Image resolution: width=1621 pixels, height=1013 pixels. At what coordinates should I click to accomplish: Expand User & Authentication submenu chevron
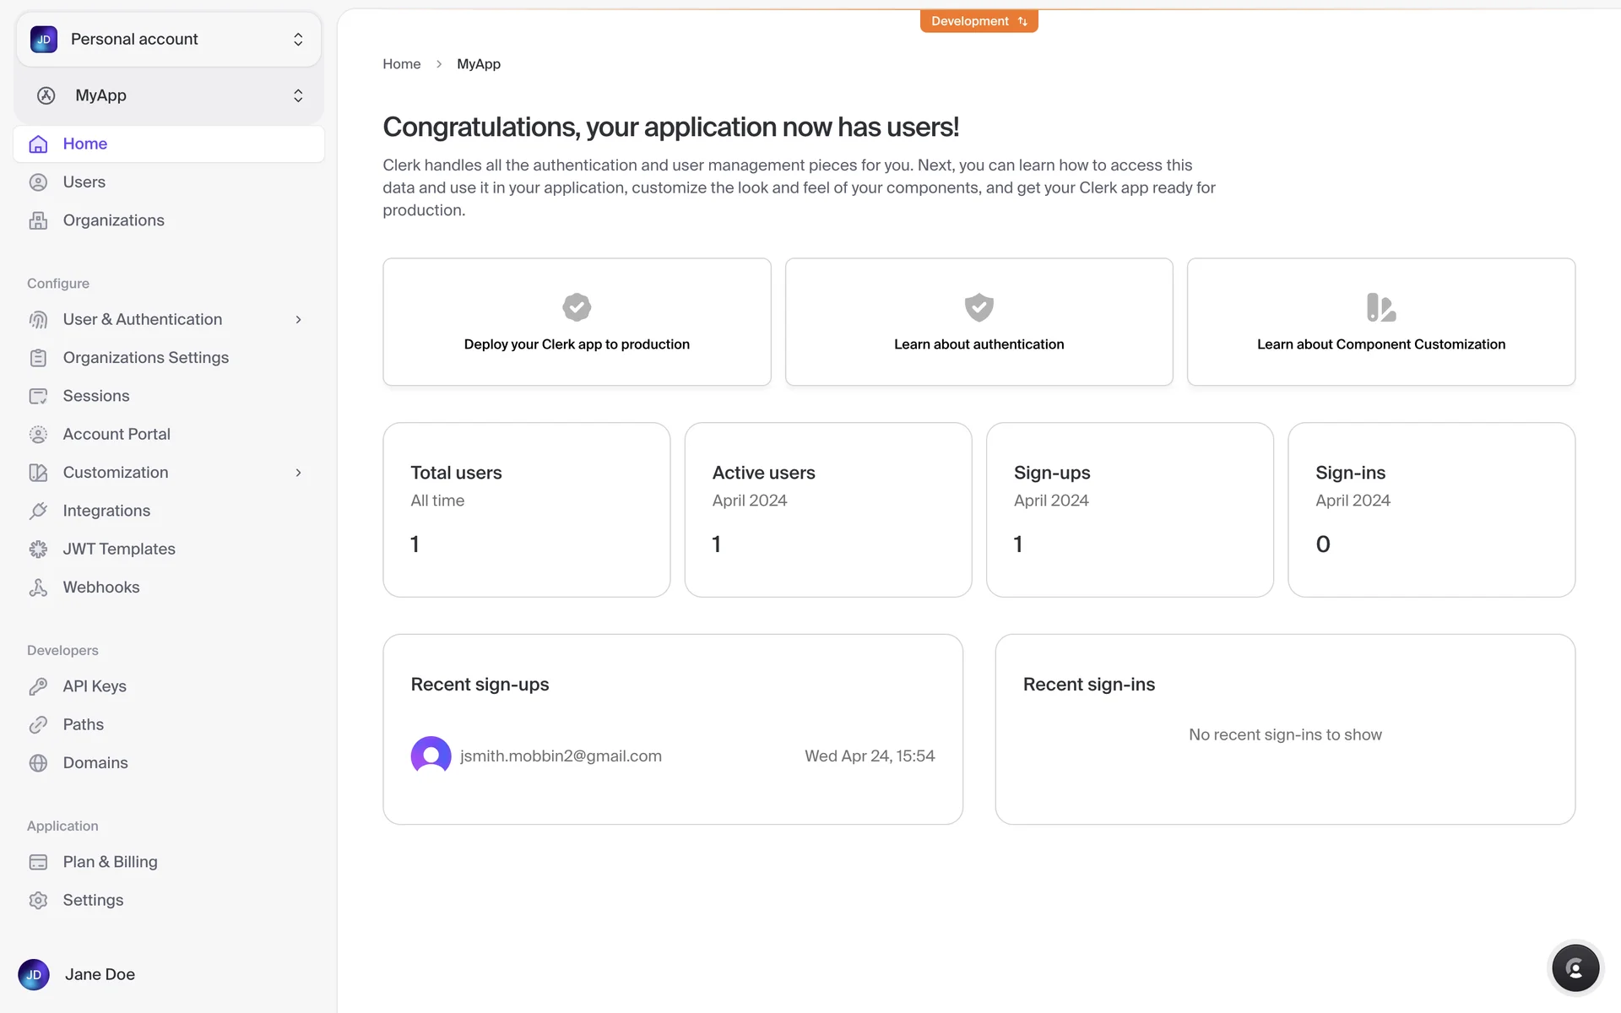point(298,320)
